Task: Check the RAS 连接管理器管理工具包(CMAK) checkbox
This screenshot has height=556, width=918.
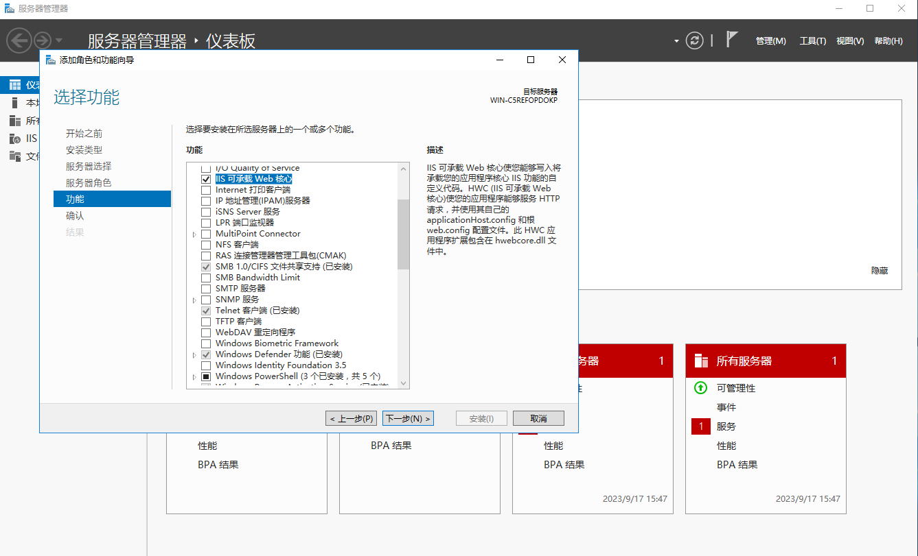Action: pos(205,256)
